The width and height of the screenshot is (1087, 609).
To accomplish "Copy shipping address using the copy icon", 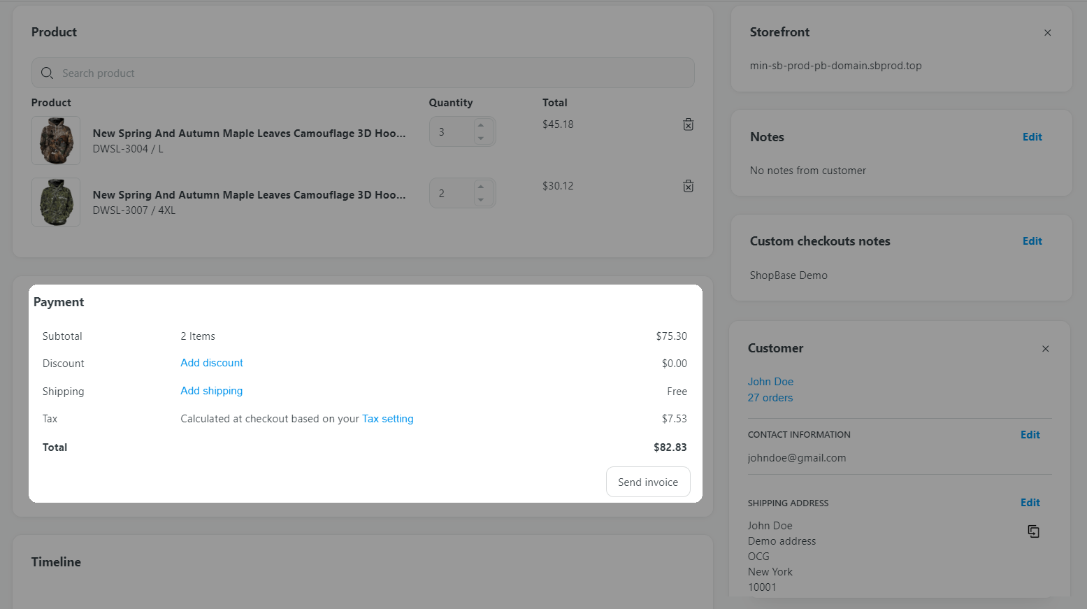I will point(1033,531).
